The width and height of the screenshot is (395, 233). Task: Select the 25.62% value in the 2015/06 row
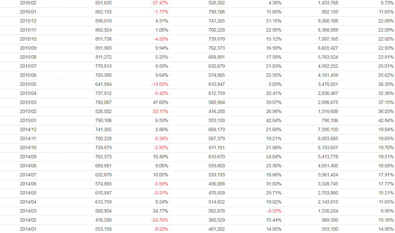386,75
